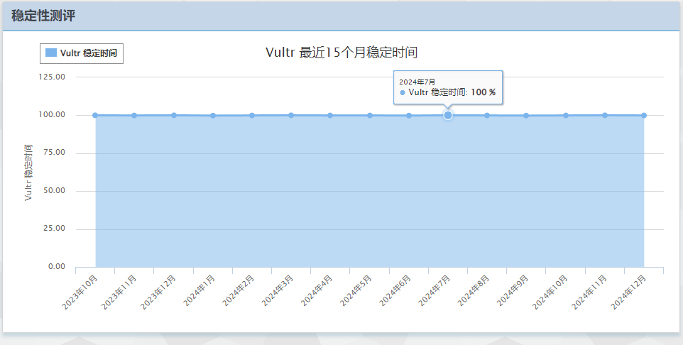Click the chart title Vultr 最近15个月稳定时间
Image resolution: width=683 pixels, height=345 pixels.
tap(341, 53)
